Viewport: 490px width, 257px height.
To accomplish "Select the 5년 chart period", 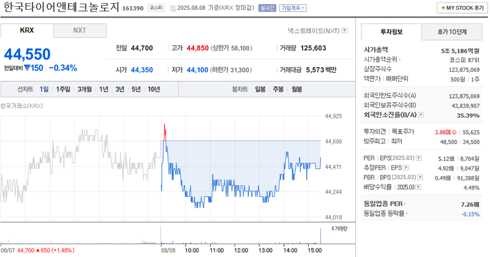I will coord(136,90).
